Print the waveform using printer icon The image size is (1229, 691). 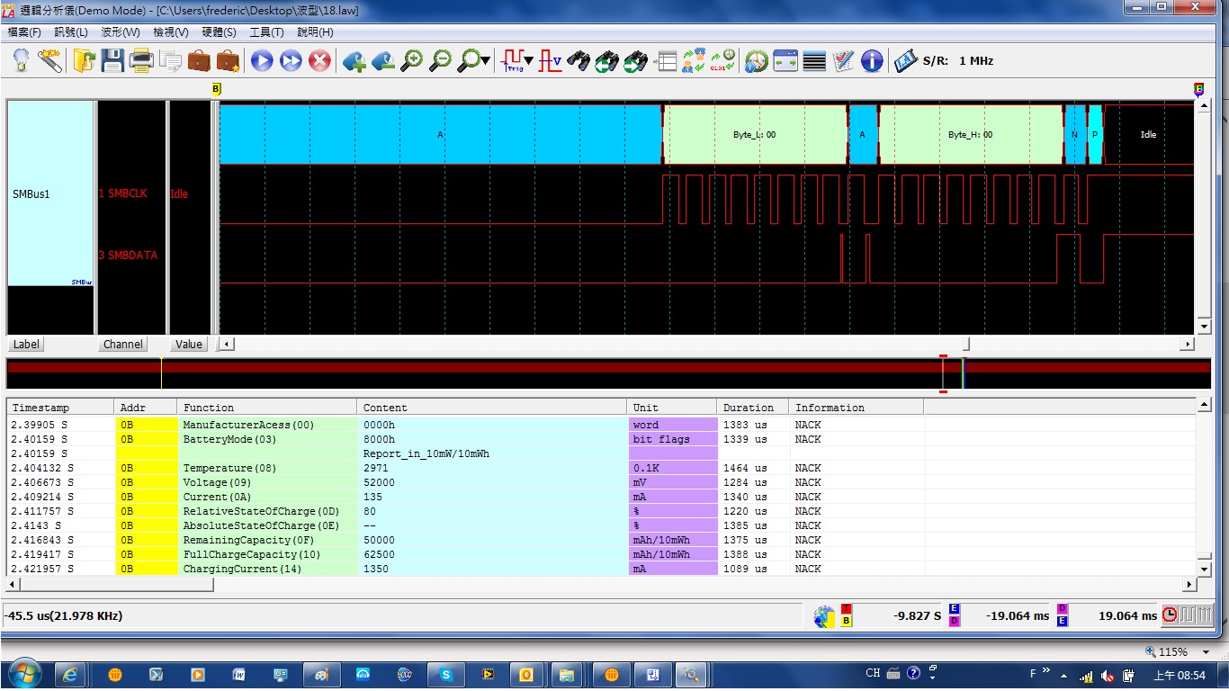pos(141,60)
